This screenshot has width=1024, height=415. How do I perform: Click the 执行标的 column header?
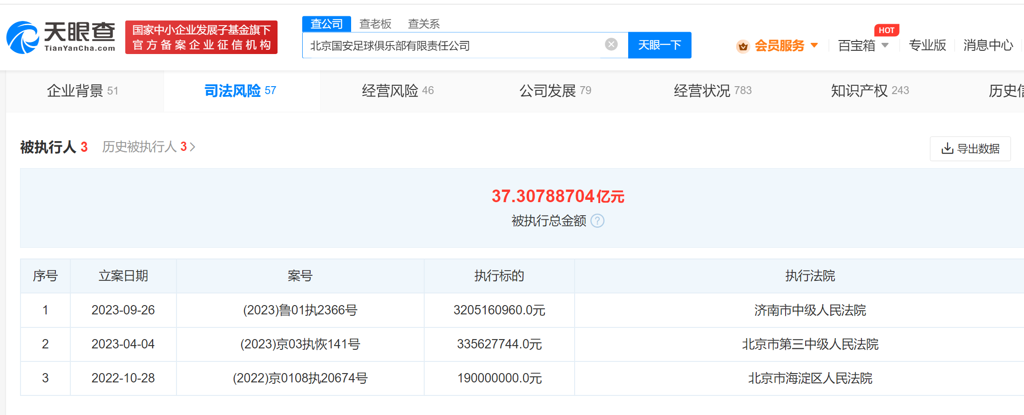[499, 276]
